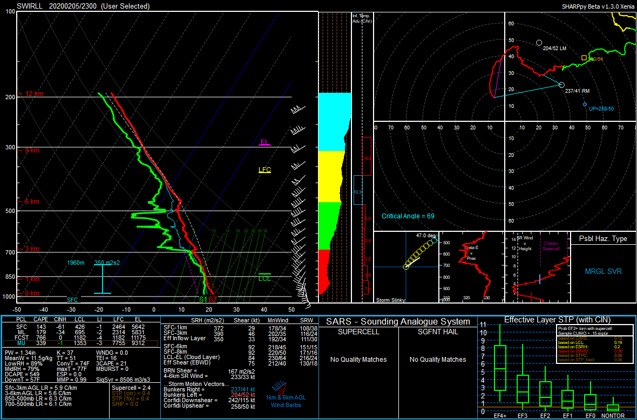Viewport: 637px width, 420px height.
Task: Click the small cyan Corfidi upshear circle marker
Action: click(585, 104)
